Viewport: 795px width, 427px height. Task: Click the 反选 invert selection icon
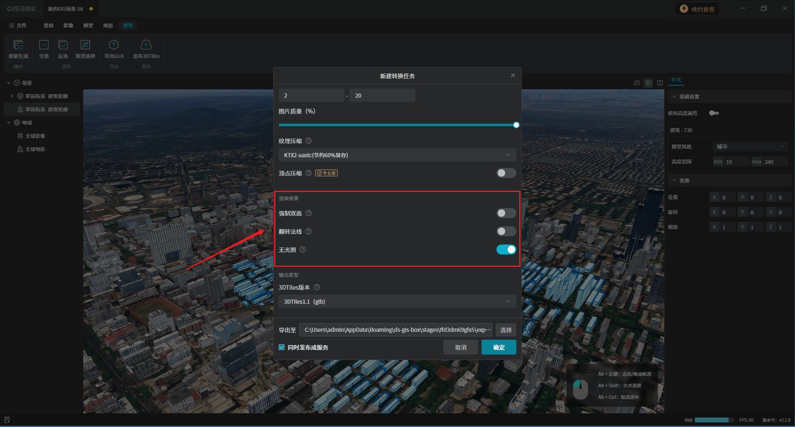pyautogui.click(x=63, y=45)
